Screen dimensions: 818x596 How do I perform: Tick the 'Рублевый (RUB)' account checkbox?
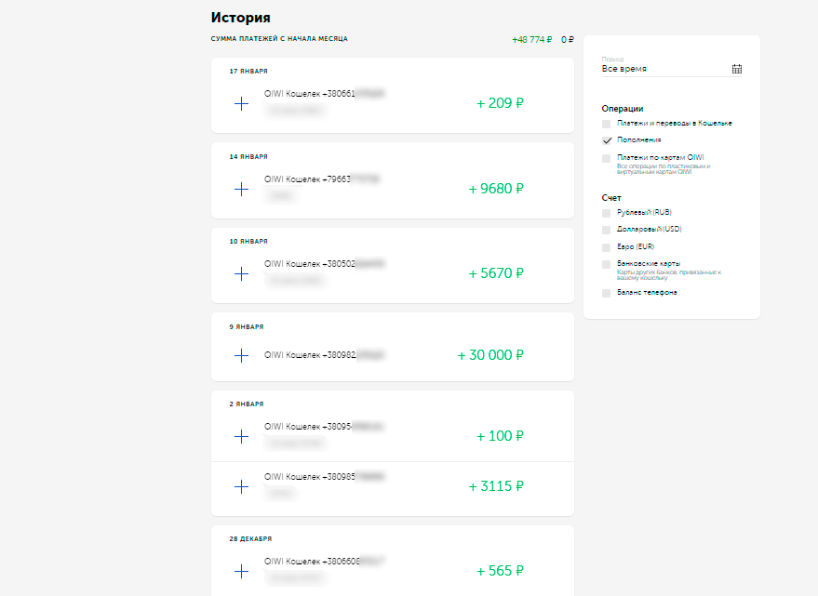(606, 213)
